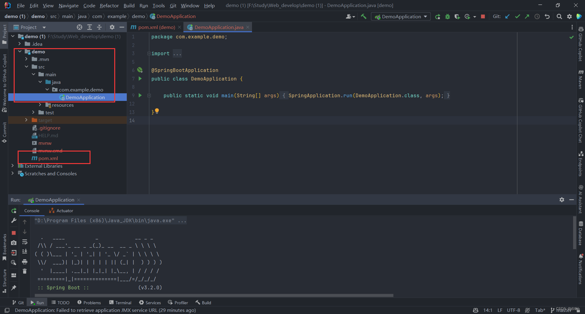585x314 pixels.
Task: Run DemoApplication with Coverage
Action: [457, 16]
